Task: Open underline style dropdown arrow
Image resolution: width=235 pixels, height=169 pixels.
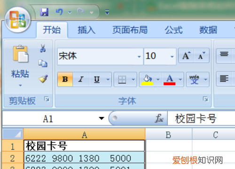Action: coord(108,79)
